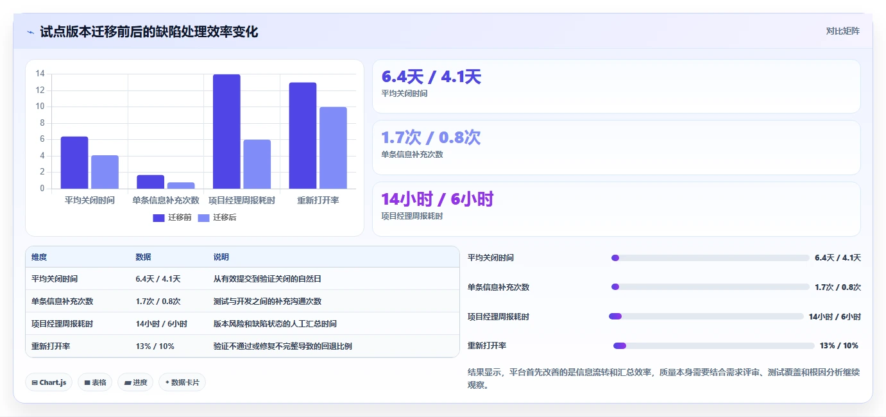Click the table cell 1.7次 / 0.8次
This screenshot has height=417, width=886.
[158, 302]
